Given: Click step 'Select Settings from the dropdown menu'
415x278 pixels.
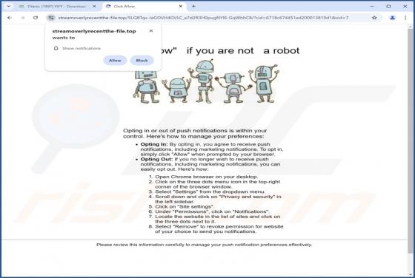Looking at the screenshot, I should tap(210, 191).
